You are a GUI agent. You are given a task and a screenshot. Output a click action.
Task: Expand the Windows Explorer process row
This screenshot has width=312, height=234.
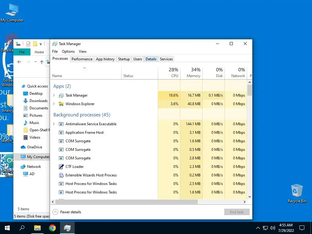pos(54,104)
